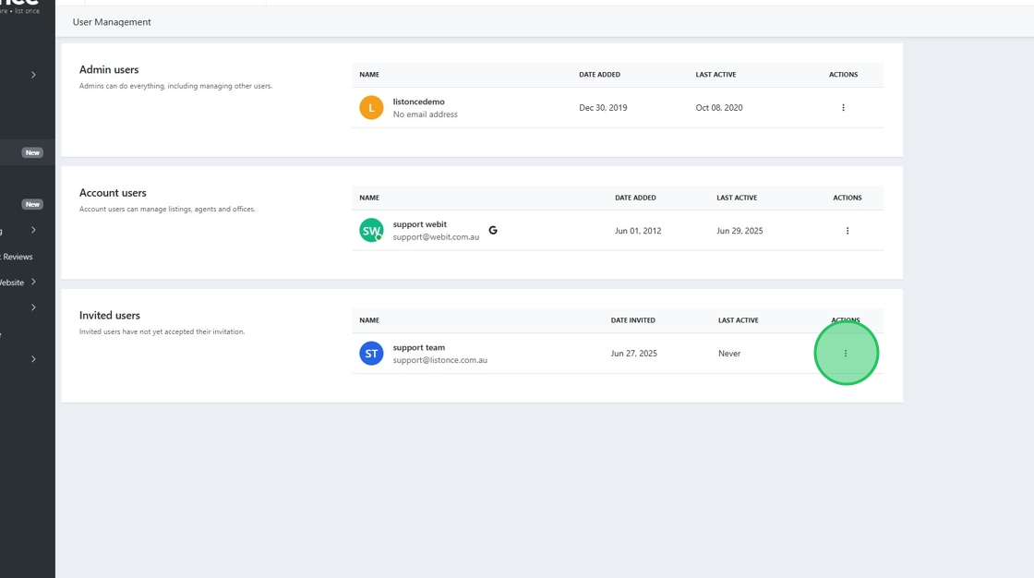Open actions menu for support webit
Screen dimensions: 1034x578
point(848,231)
